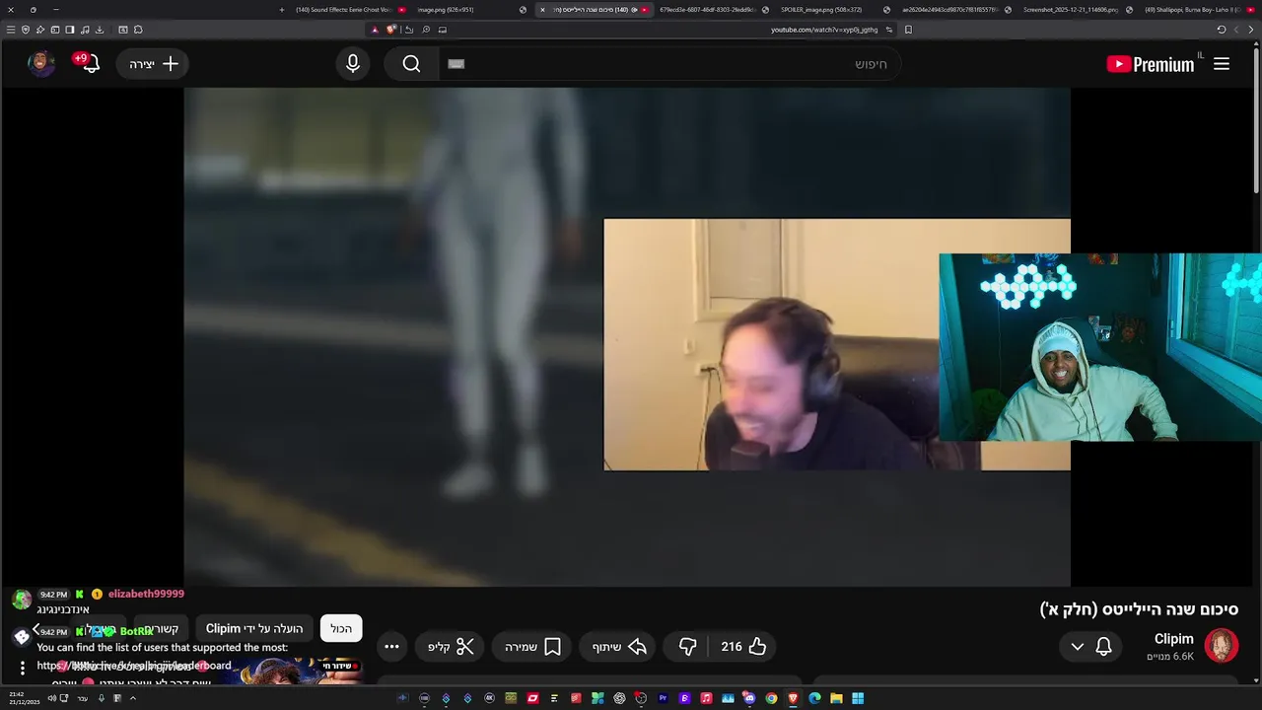Open Google Chrome from the taskbar

click(771, 698)
